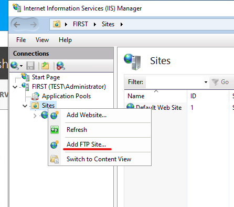Click the arrow after FIRST in address bar

coord(95,24)
